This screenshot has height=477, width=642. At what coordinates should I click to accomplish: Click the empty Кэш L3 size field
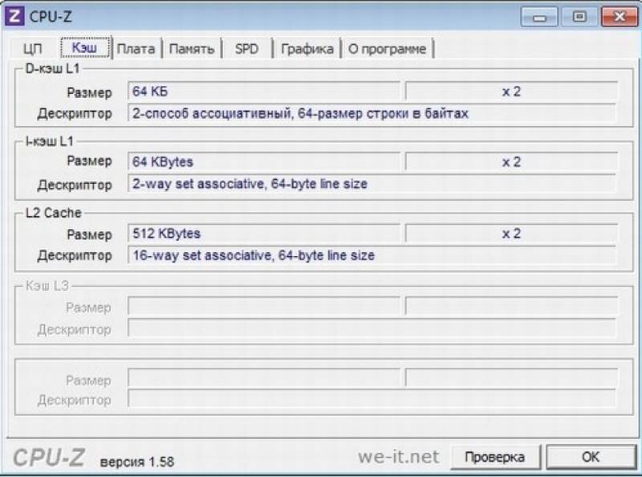264,306
